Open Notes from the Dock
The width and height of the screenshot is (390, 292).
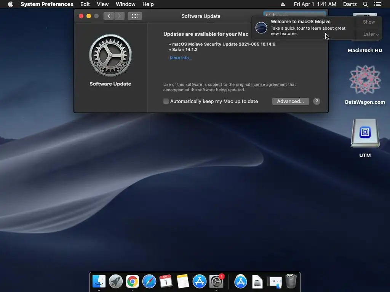[182, 282]
